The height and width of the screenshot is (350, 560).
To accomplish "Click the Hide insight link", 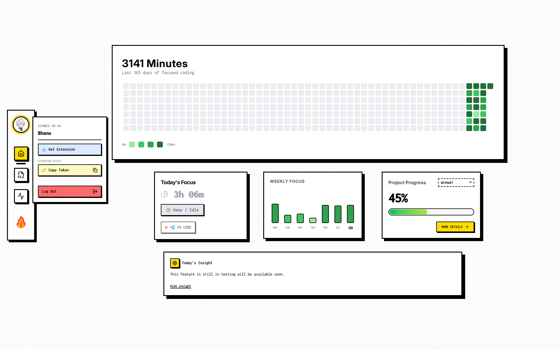I will click(x=180, y=286).
